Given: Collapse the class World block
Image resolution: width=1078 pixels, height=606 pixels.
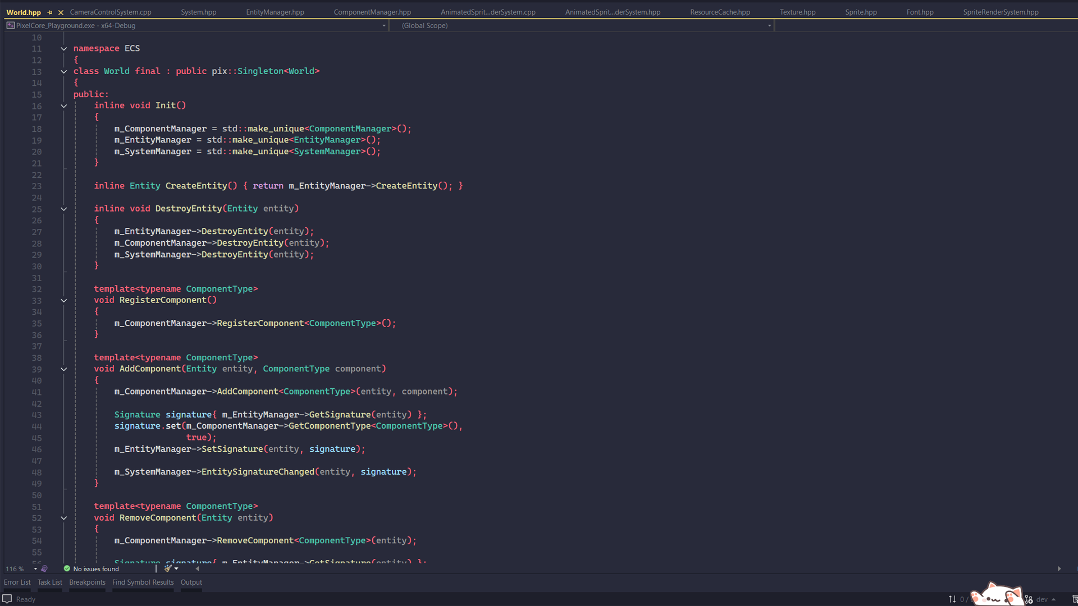Looking at the screenshot, I should point(64,72).
